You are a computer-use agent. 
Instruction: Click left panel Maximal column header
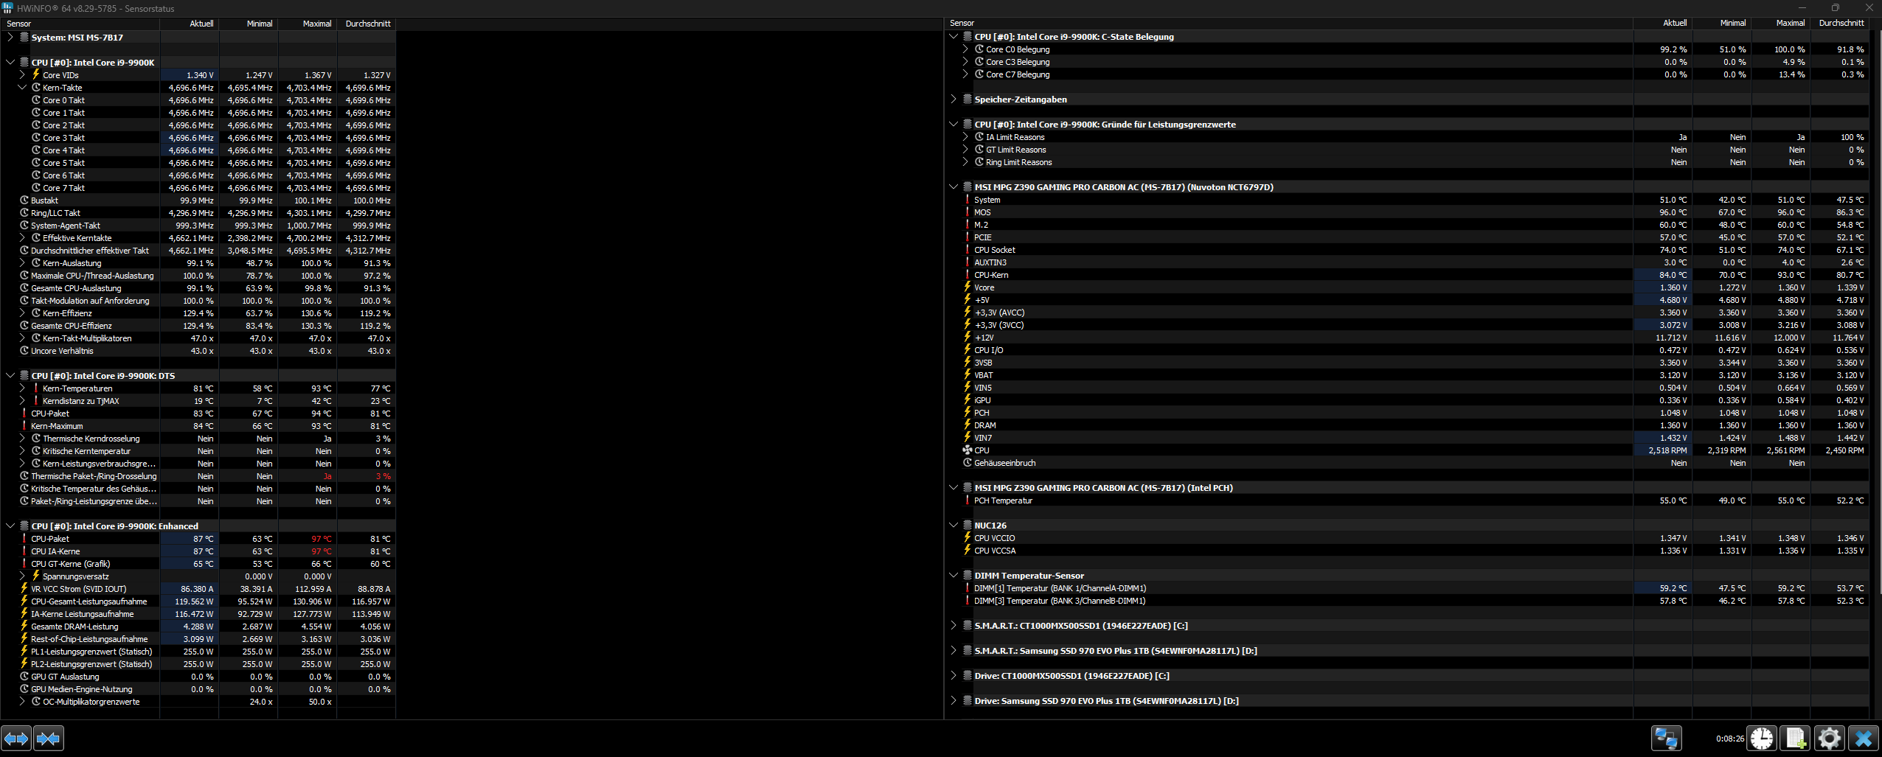[308, 24]
